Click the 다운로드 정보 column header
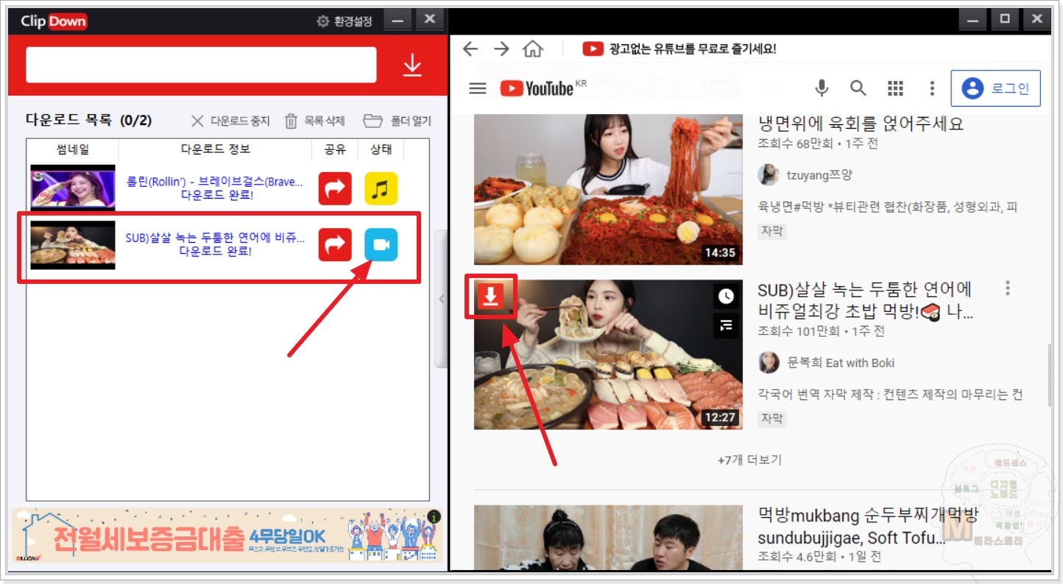Screen dimensions: 1063x584 click(x=215, y=149)
